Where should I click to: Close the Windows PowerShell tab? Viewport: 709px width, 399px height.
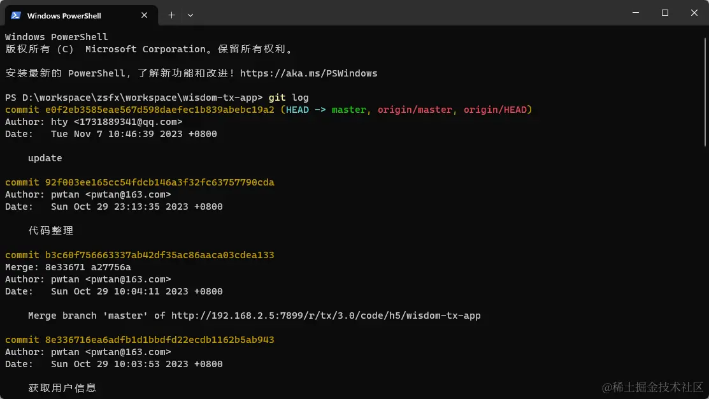tap(145, 15)
